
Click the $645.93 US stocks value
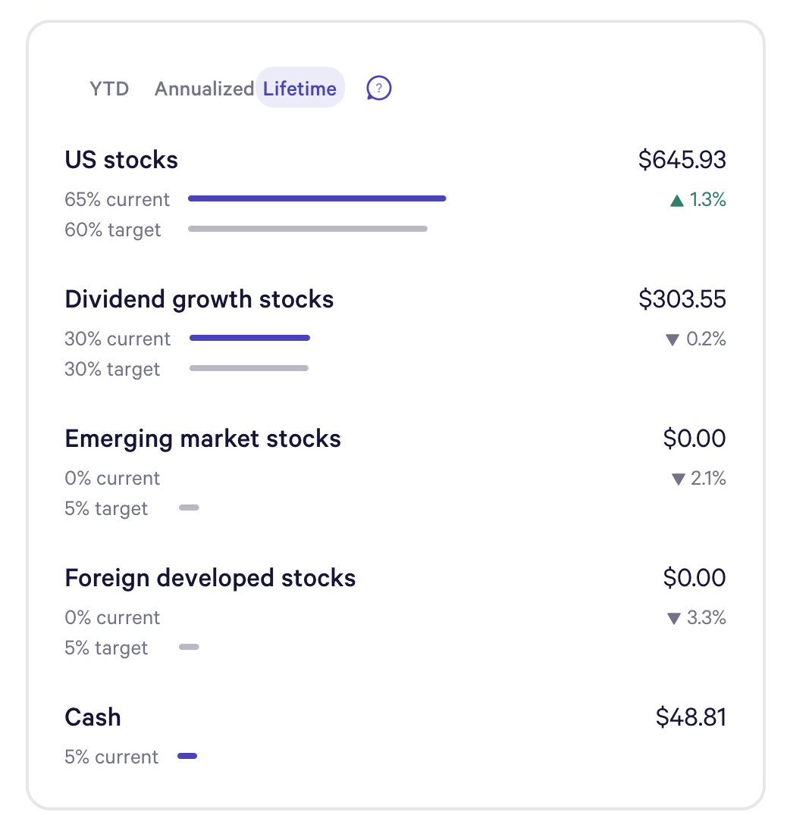point(682,160)
